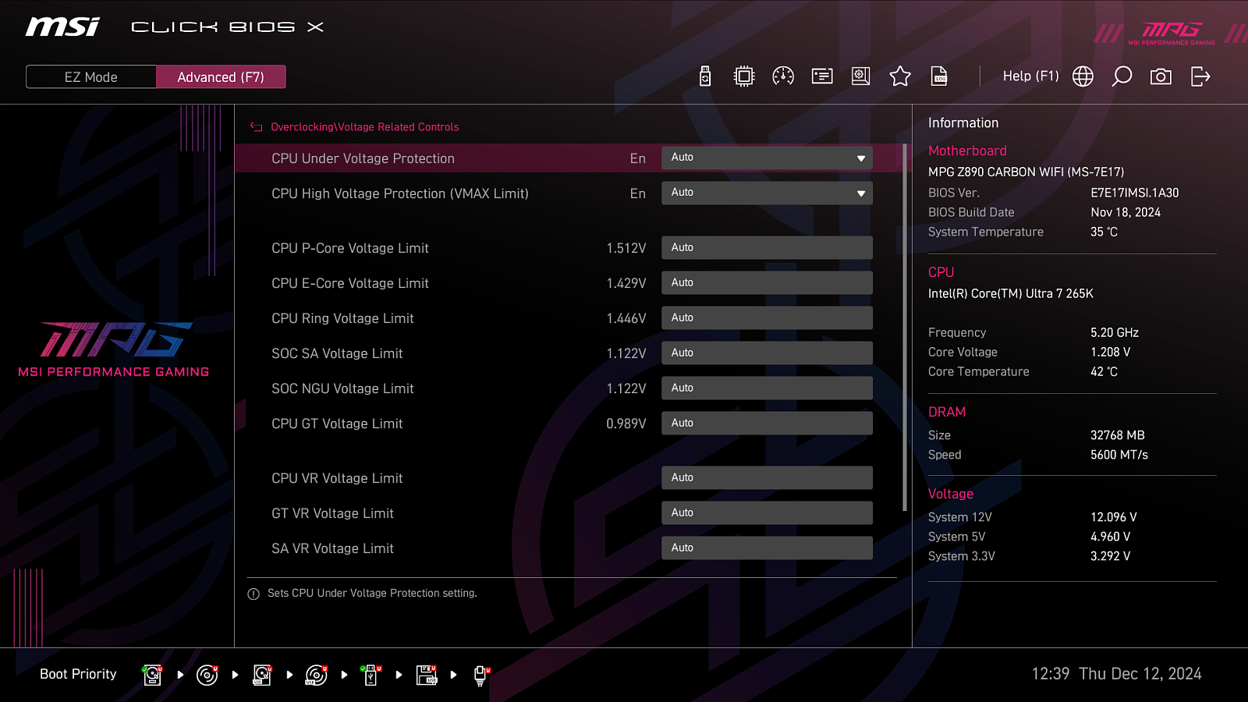
Task: Click CPU GT Voltage Limit input field
Action: (x=767, y=423)
